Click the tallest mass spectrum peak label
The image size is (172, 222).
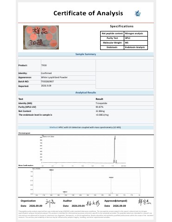coord(51,170)
